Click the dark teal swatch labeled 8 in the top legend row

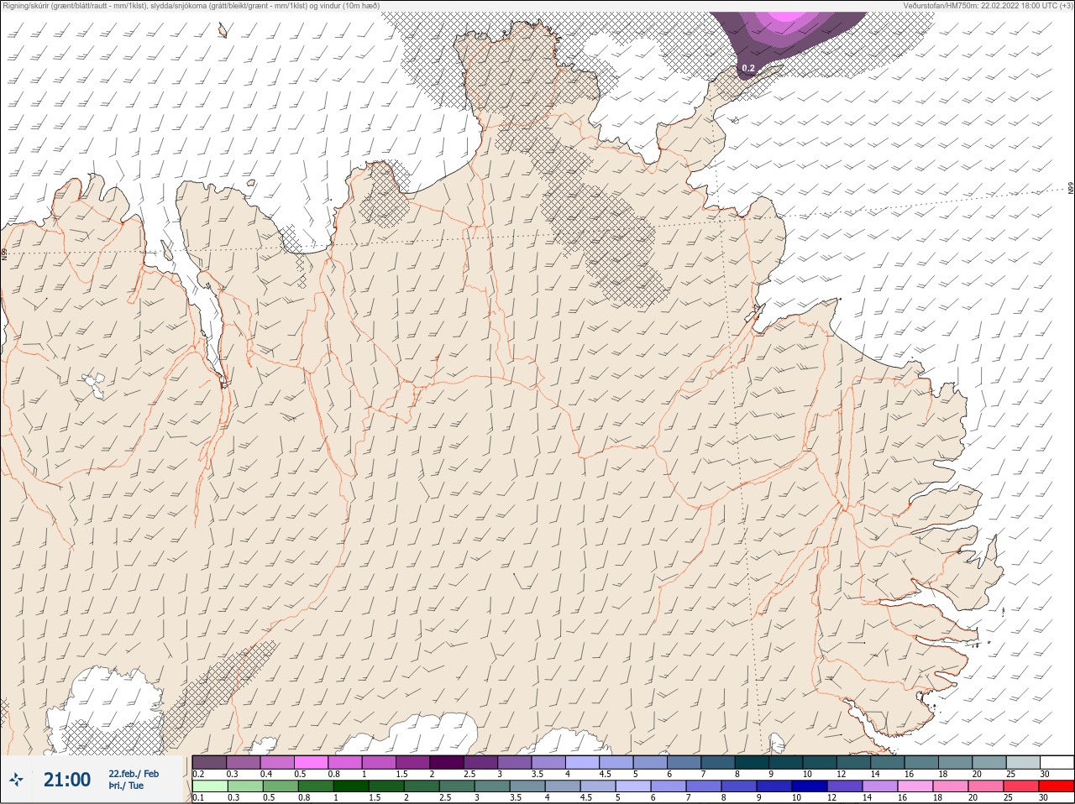pos(752,763)
